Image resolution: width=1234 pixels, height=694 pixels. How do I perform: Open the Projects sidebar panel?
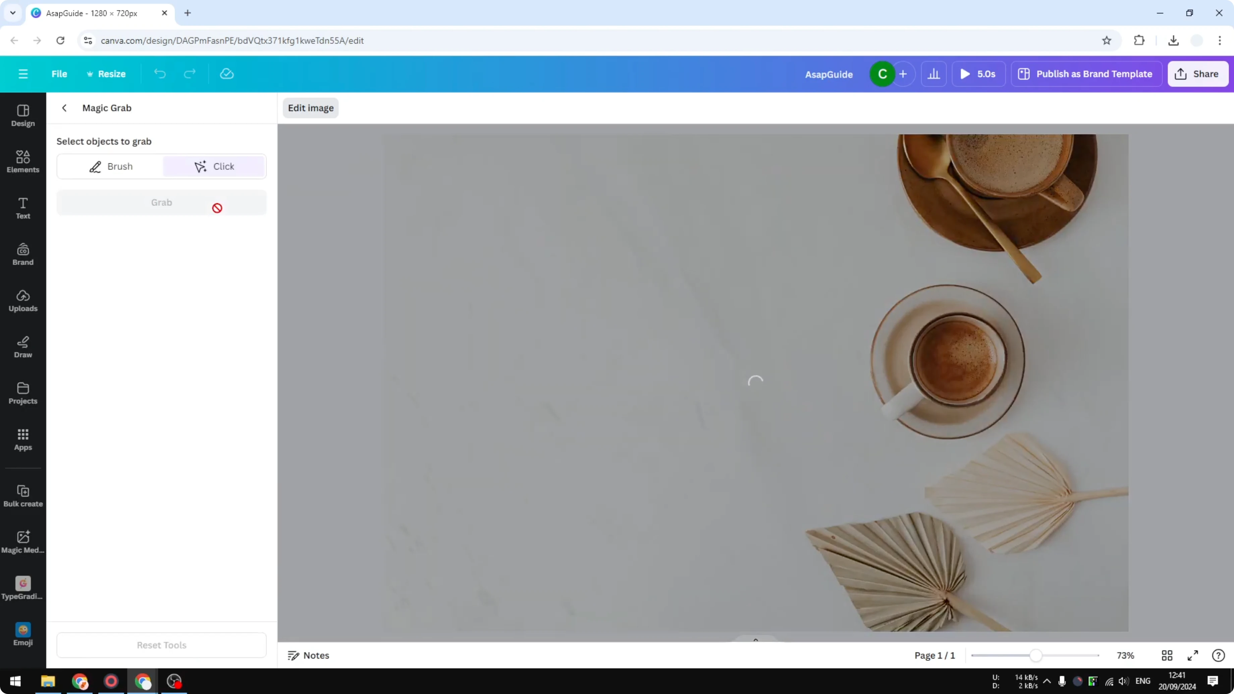(x=23, y=394)
